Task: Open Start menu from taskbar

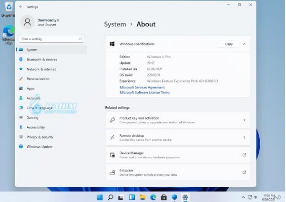Action: (100, 197)
